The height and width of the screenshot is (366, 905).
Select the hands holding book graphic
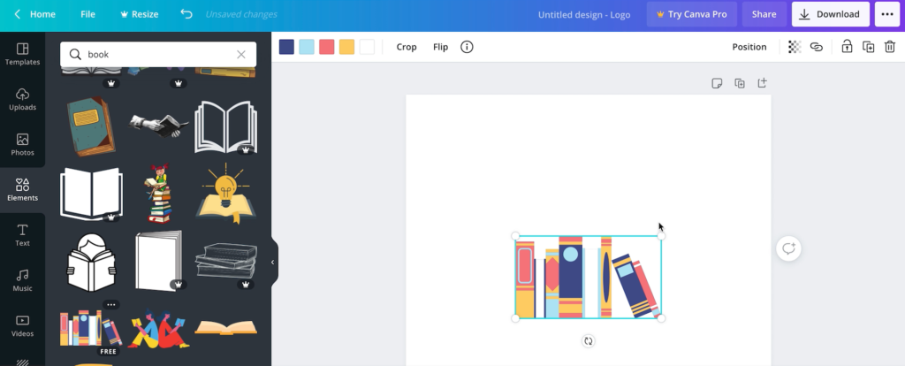coord(158,126)
